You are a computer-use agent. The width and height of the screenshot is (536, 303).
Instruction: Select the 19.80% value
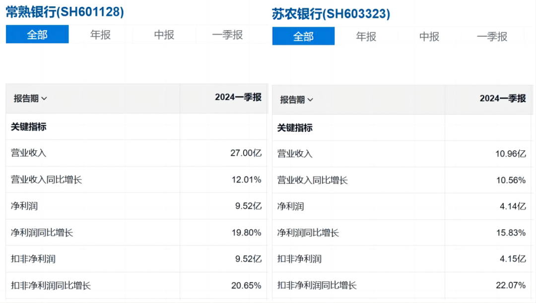coord(247,233)
